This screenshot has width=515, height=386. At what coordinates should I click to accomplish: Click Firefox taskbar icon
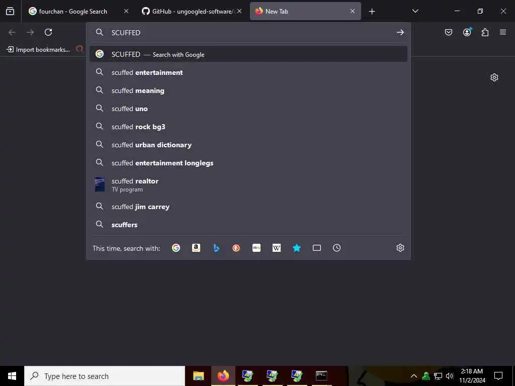[223, 376]
